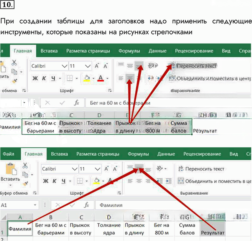Image resolution: width=252 pixels, height=241 pixels.
Task: Click orientation icon in upper Excel screenshot
Action: 153,65
